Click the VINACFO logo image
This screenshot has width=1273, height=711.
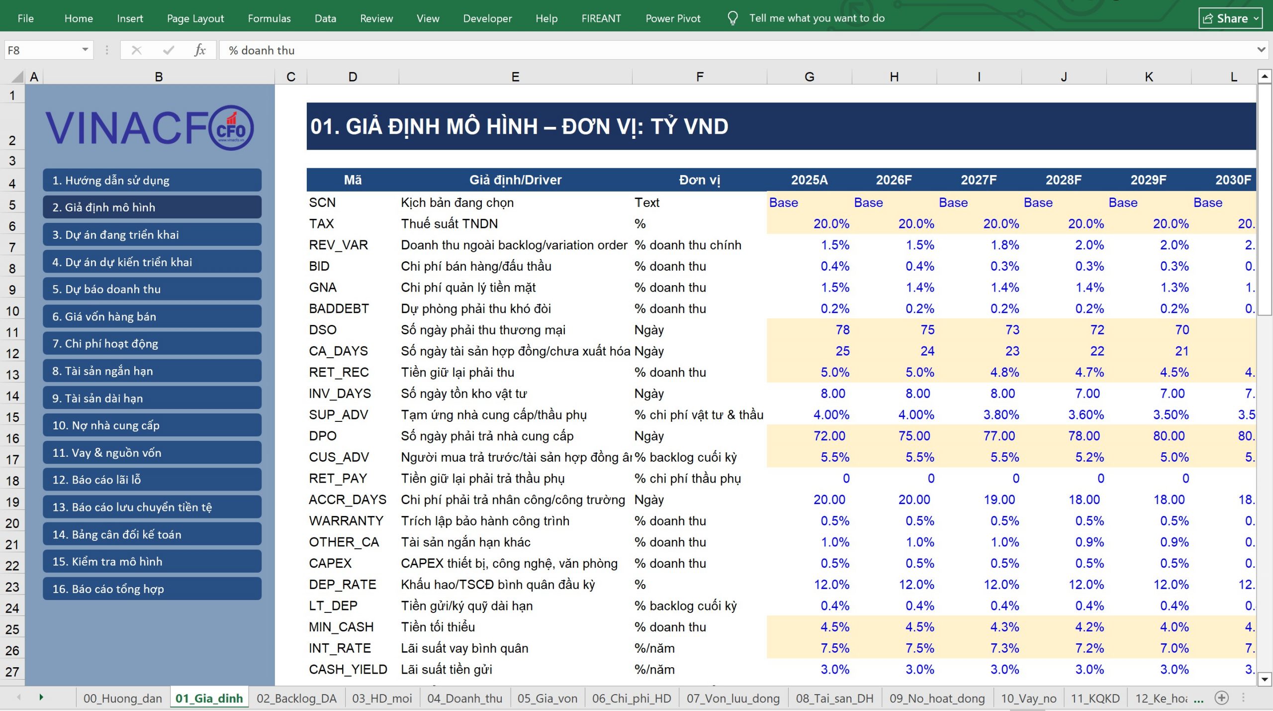click(150, 128)
